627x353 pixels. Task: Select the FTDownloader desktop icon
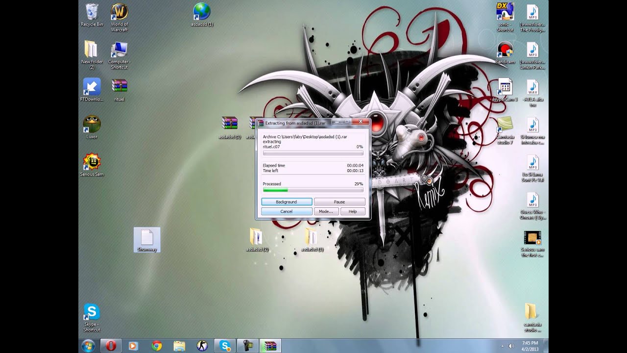click(92, 90)
